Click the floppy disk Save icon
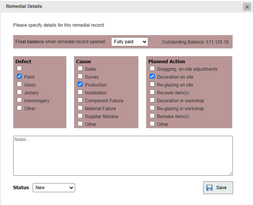Screen dimensions: 253x205 pos(209,188)
